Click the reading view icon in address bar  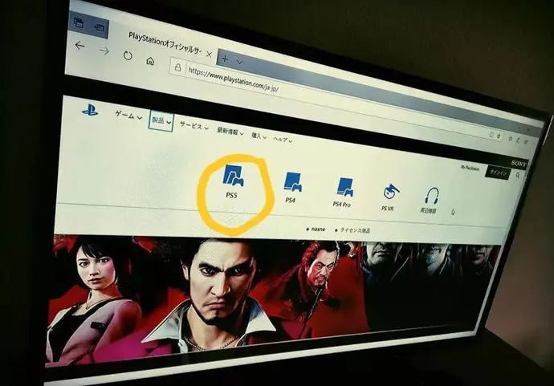click(x=491, y=134)
